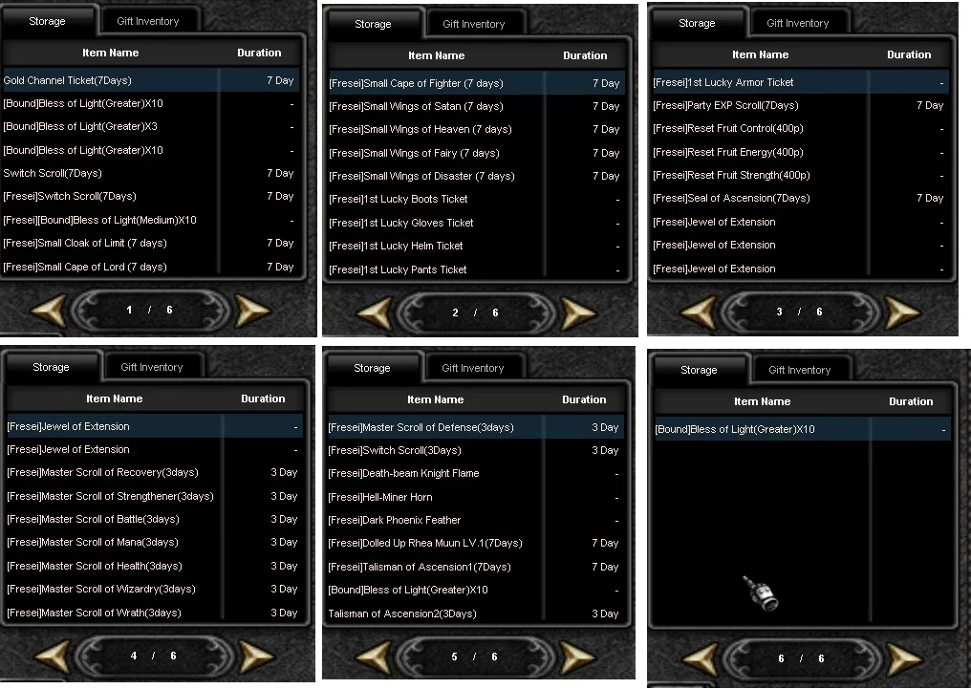Select [Fresei]Death-beam Knight Flame row
Screen dimensions: 971x689
(x=476, y=474)
